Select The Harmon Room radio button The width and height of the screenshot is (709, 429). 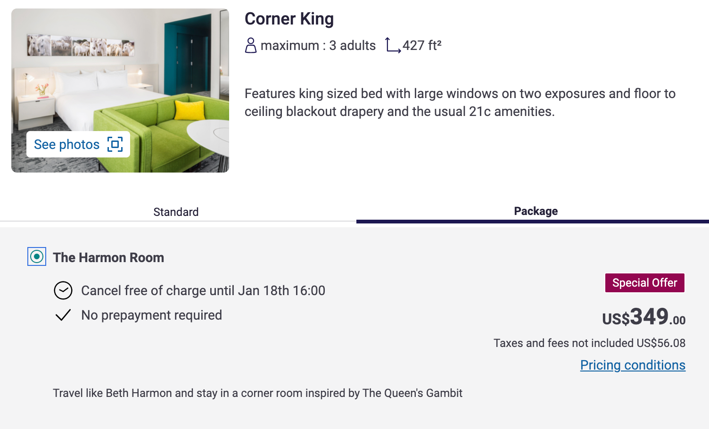[x=37, y=256]
